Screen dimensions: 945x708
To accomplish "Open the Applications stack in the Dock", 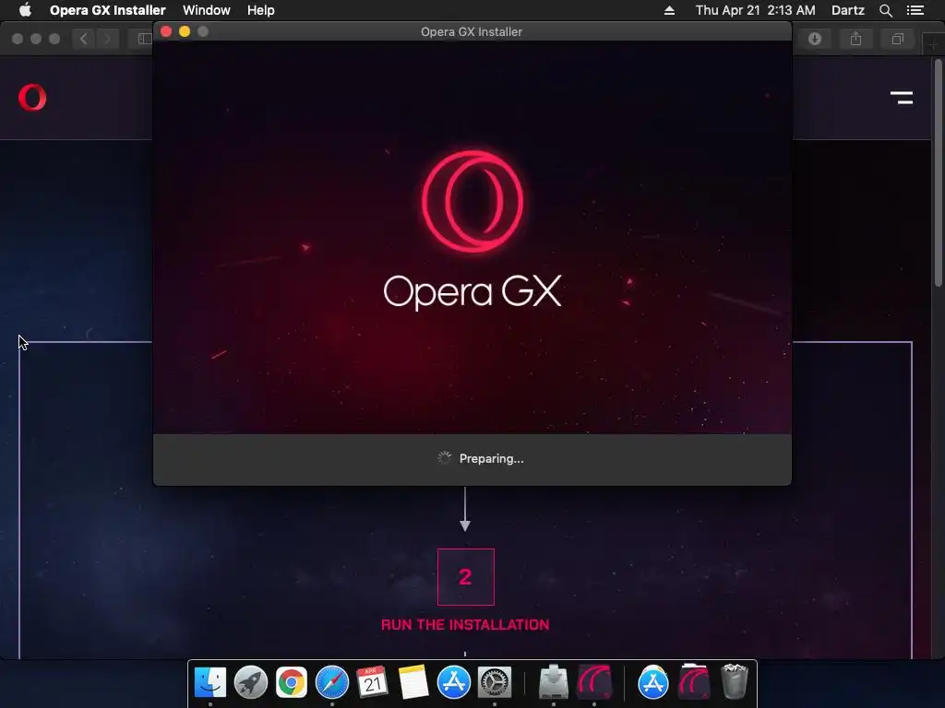I will click(652, 682).
